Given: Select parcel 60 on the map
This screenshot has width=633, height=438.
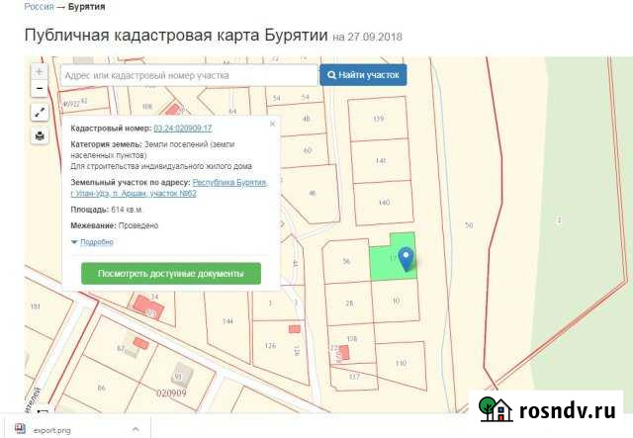Looking at the screenshot, I should pyautogui.click(x=308, y=150).
